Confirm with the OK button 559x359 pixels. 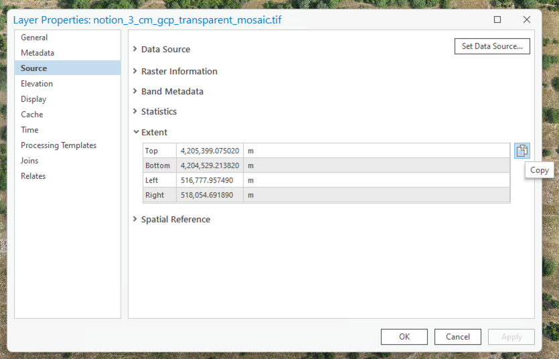click(404, 337)
